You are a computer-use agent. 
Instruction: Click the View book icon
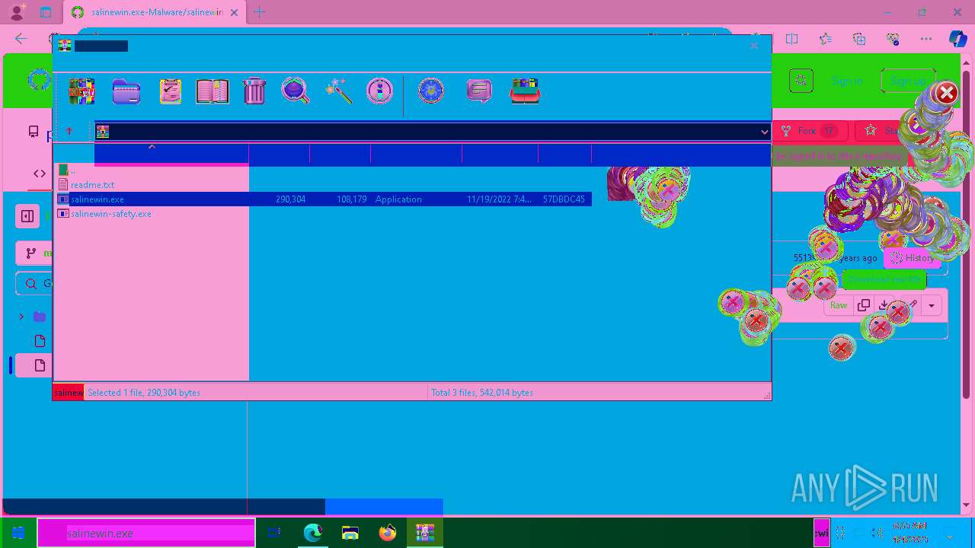point(213,91)
